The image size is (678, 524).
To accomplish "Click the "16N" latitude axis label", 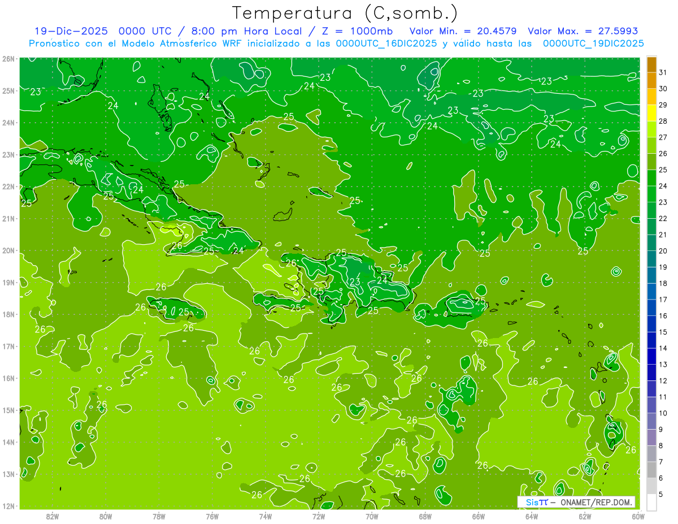I will point(8,378).
